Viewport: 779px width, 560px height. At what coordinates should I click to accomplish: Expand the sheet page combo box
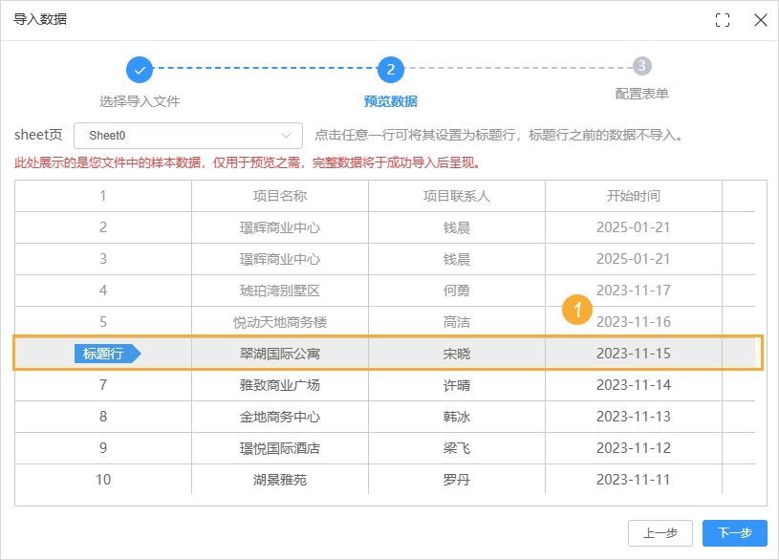click(187, 135)
